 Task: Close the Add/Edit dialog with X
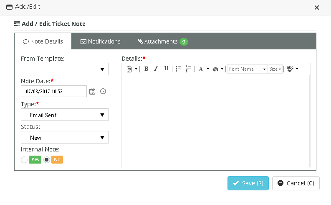pyautogui.click(x=317, y=8)
